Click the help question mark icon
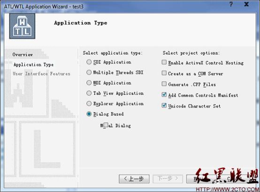 tap(231, 4)
